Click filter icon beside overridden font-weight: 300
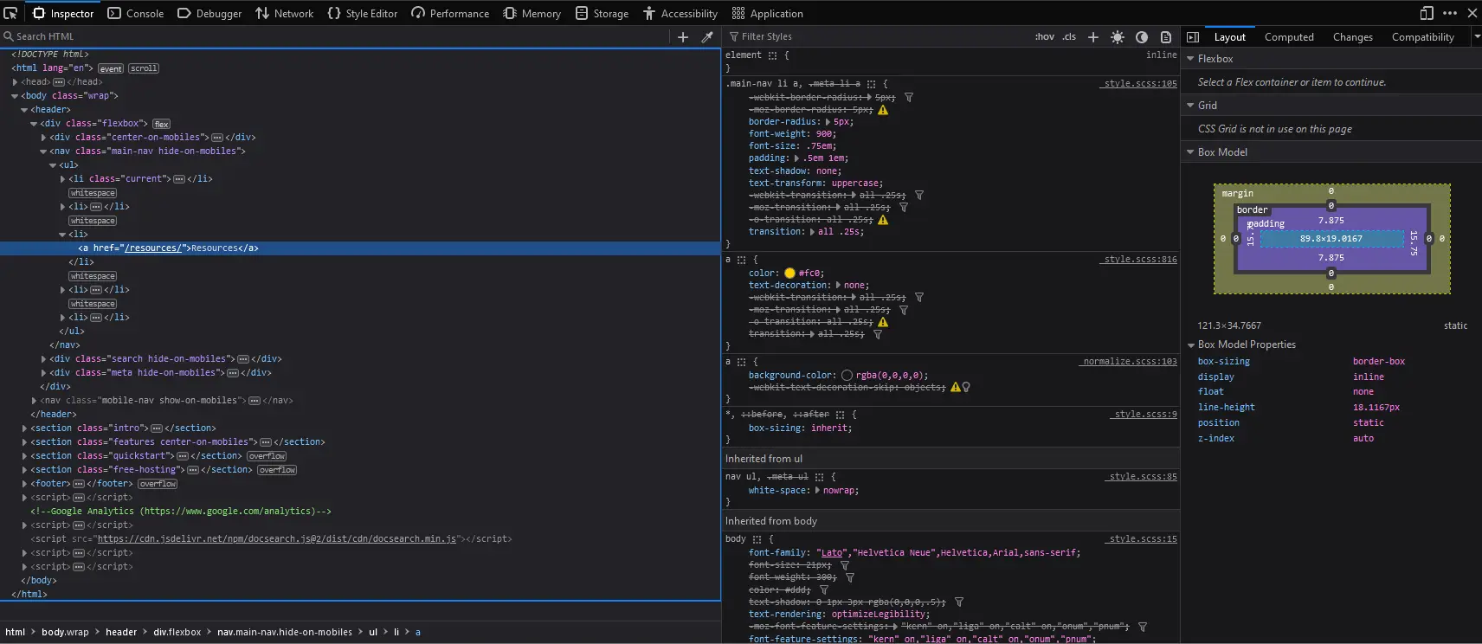Viewport: 1482px width, 644px height. click(850, 577)
